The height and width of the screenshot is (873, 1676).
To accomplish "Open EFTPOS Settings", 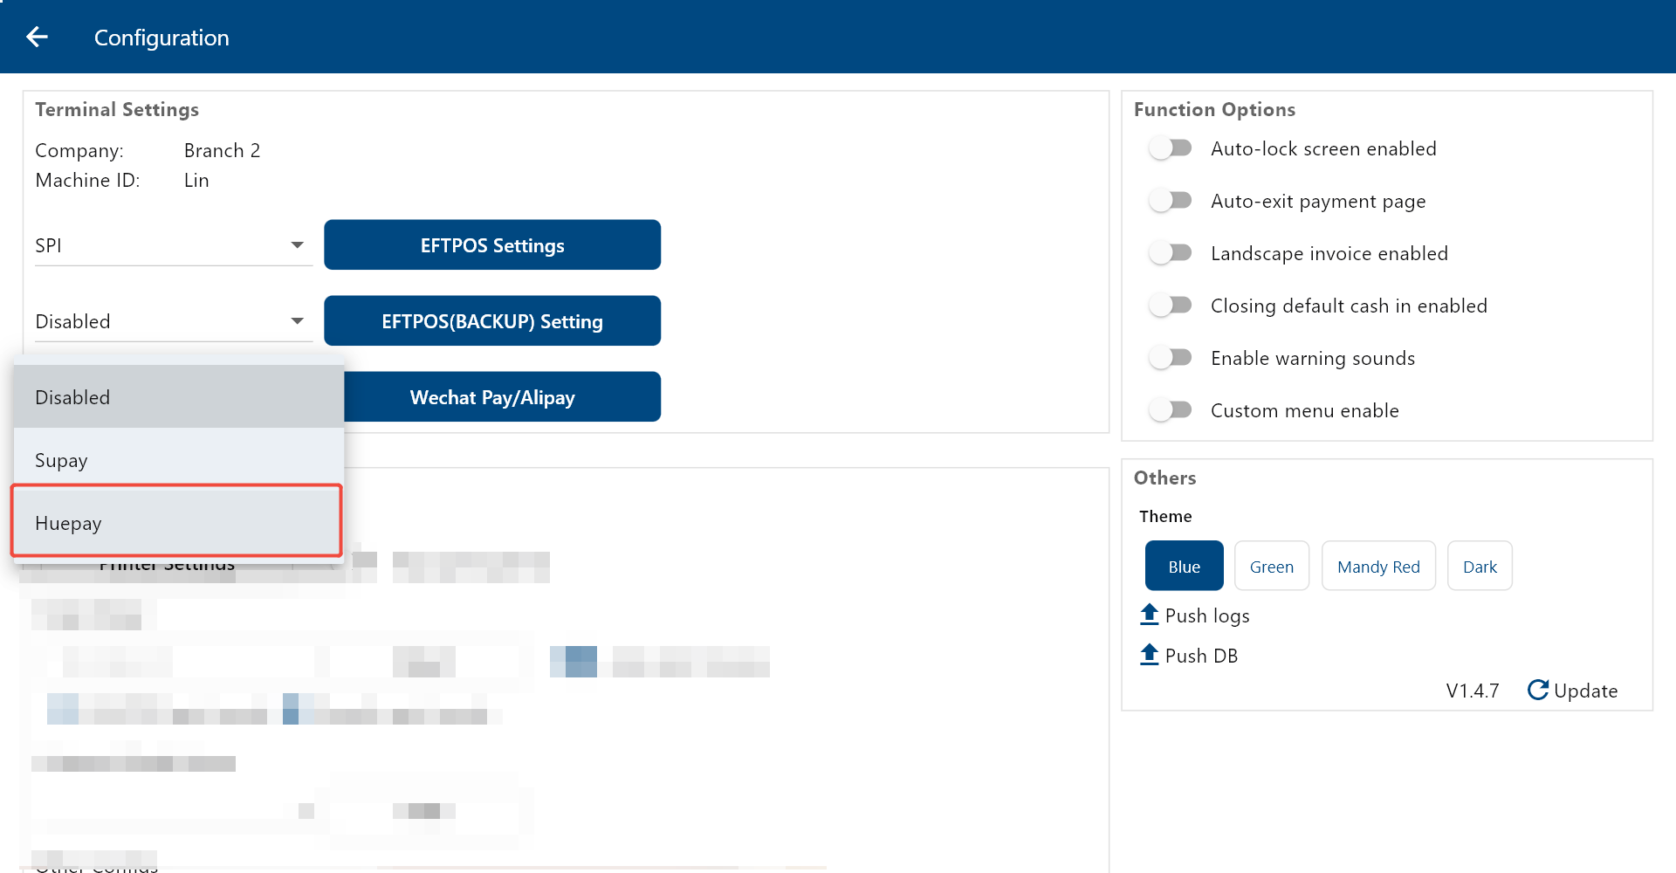I will point(491,245).
